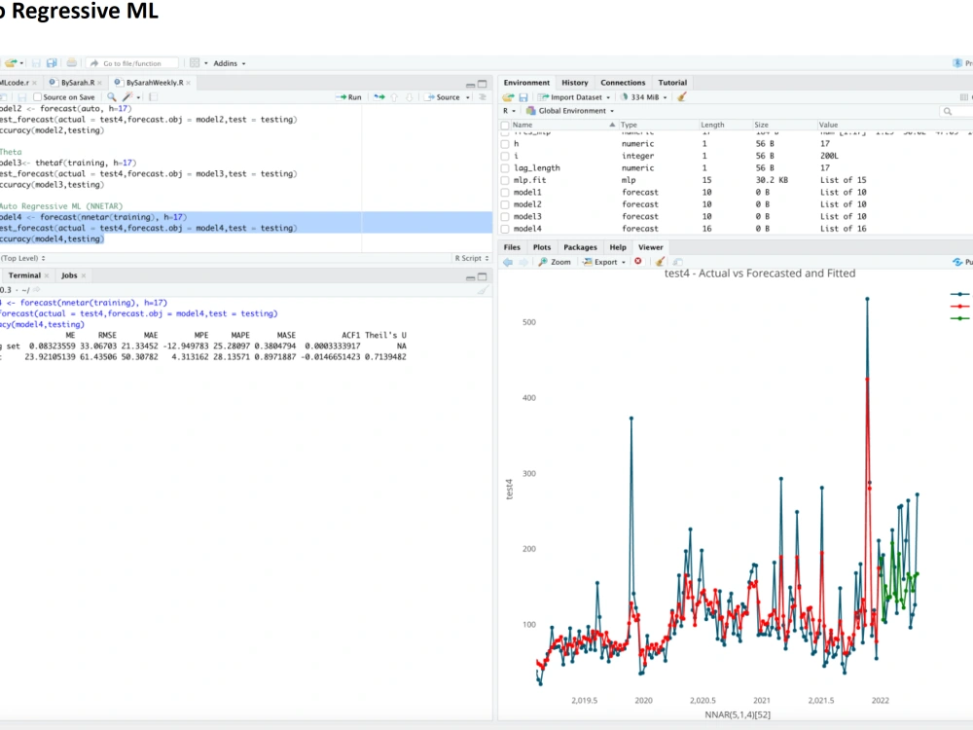Check the Name column header checkbox
The height and width of the screenshot is (730, 973).
pos(504,125)
